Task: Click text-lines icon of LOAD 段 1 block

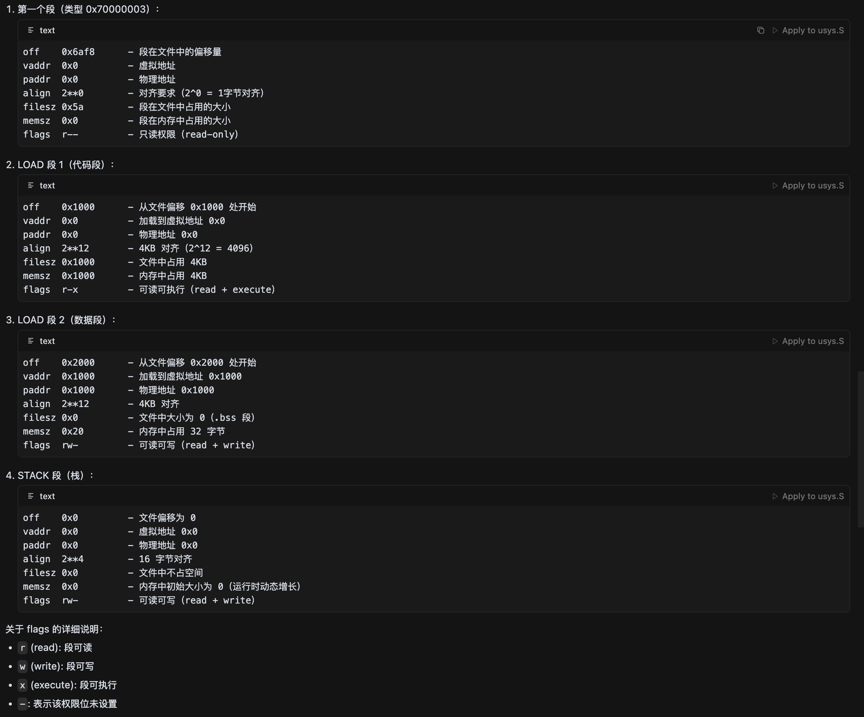Action: (31, 185)
